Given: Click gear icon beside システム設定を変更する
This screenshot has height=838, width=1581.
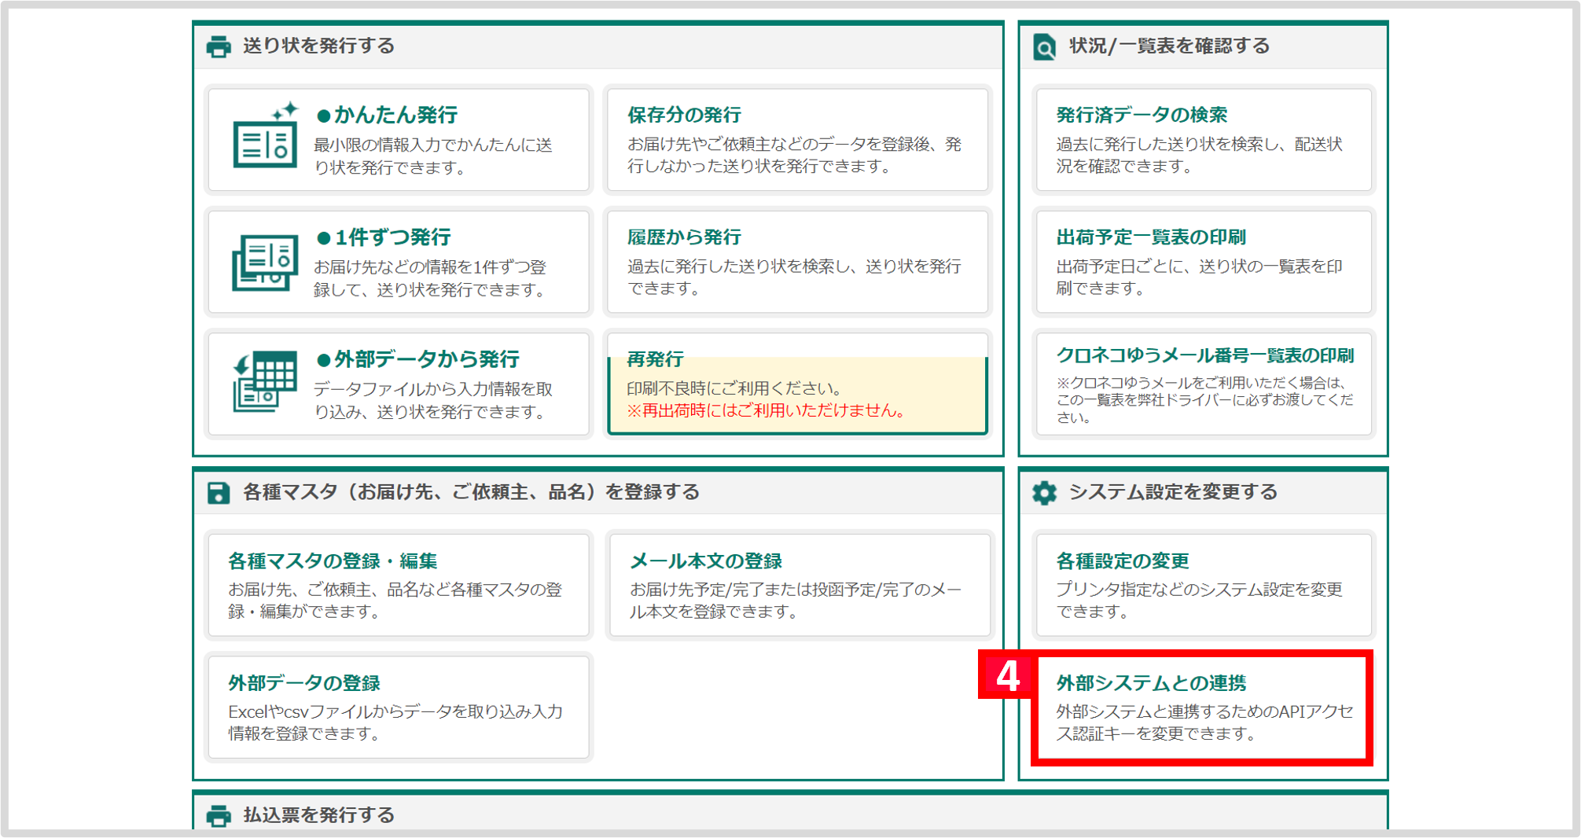Looking at the screenshot, I should (1044, 493).
